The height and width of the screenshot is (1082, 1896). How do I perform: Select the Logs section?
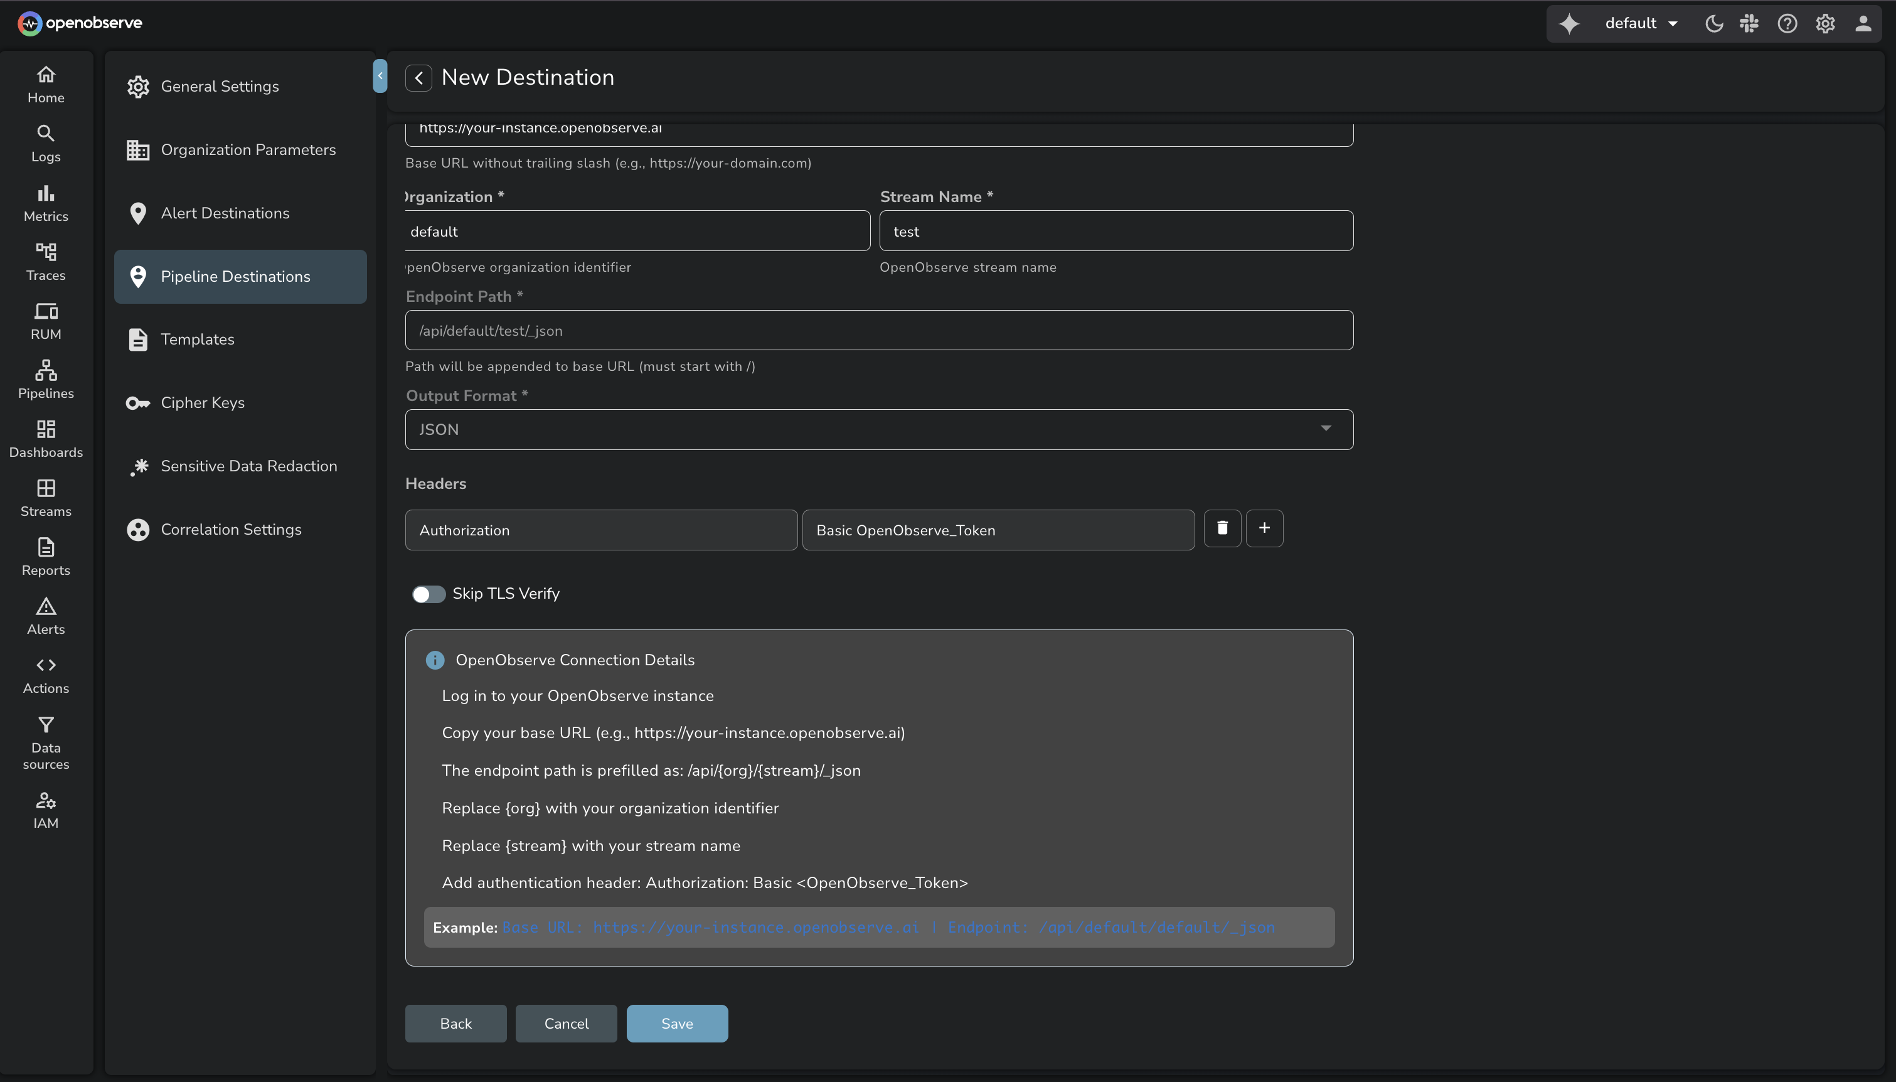tap(45, 142)
